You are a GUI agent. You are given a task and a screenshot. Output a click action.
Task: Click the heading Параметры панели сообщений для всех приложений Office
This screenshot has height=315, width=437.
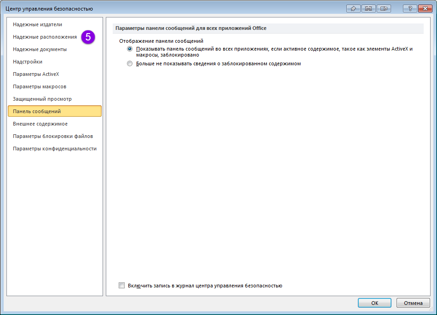point(191,28)
